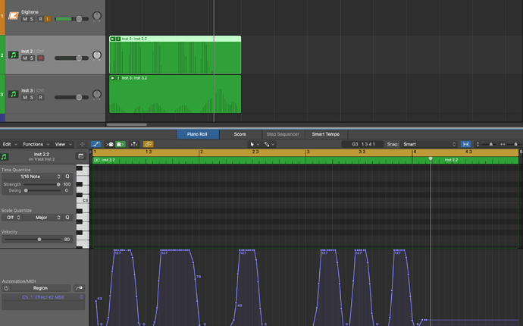Click the Velocity slider
Image resolution: width=523 pixels, height=326 pixels.
point(39,239)
